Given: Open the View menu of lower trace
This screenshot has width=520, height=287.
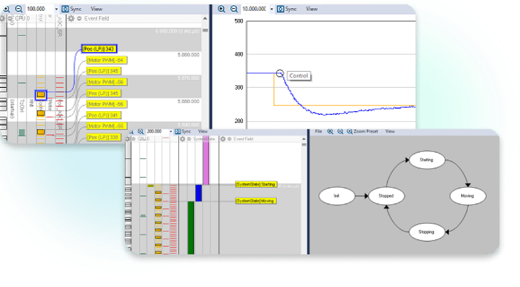Looking at the screenshot, I should 203,132.
